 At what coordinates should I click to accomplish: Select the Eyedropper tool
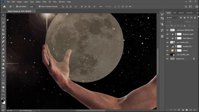point(3,38)
